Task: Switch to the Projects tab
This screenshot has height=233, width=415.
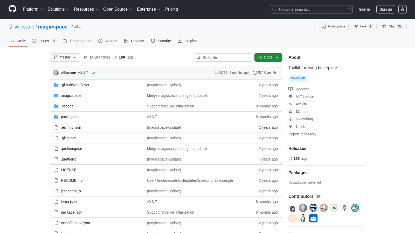Action: [x=134, y=41]
